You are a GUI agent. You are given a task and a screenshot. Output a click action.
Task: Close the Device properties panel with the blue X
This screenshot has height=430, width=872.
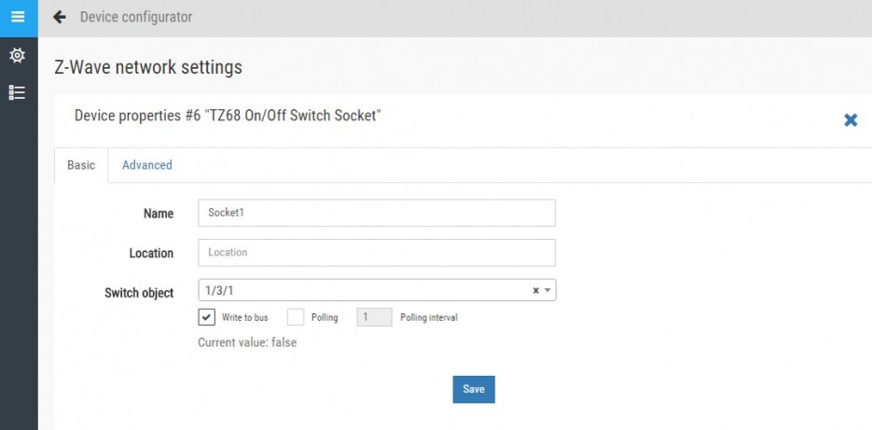[851, 119]
